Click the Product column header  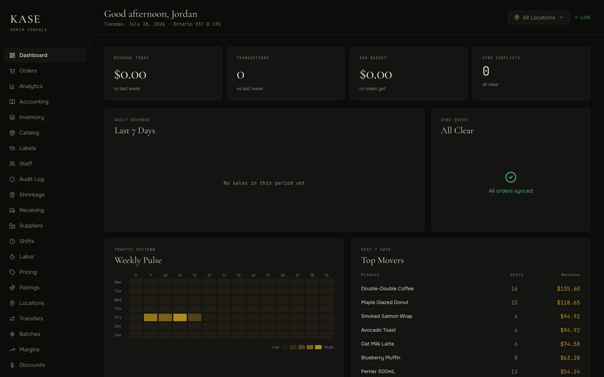pyautogui.click(x=370, y=274)
